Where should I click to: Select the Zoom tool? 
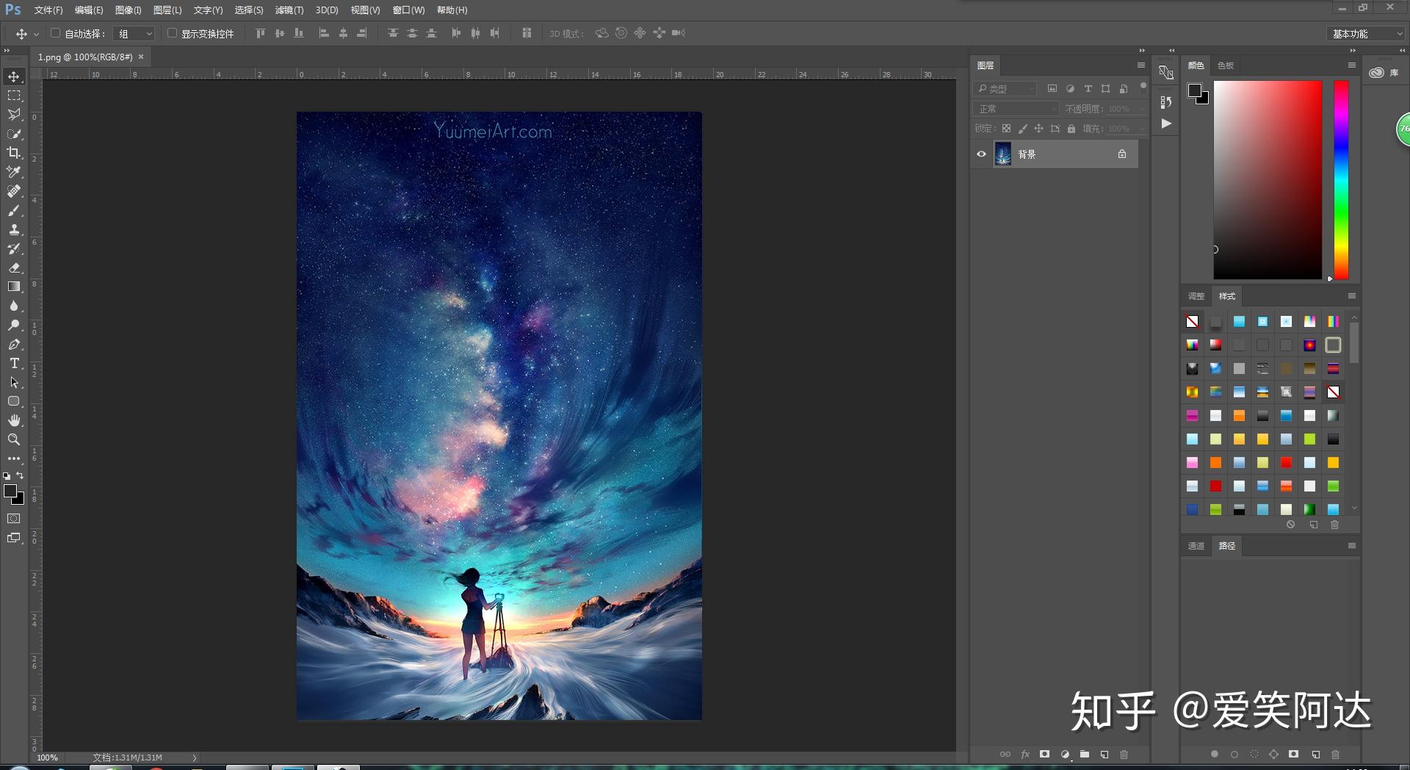[14, 439]
